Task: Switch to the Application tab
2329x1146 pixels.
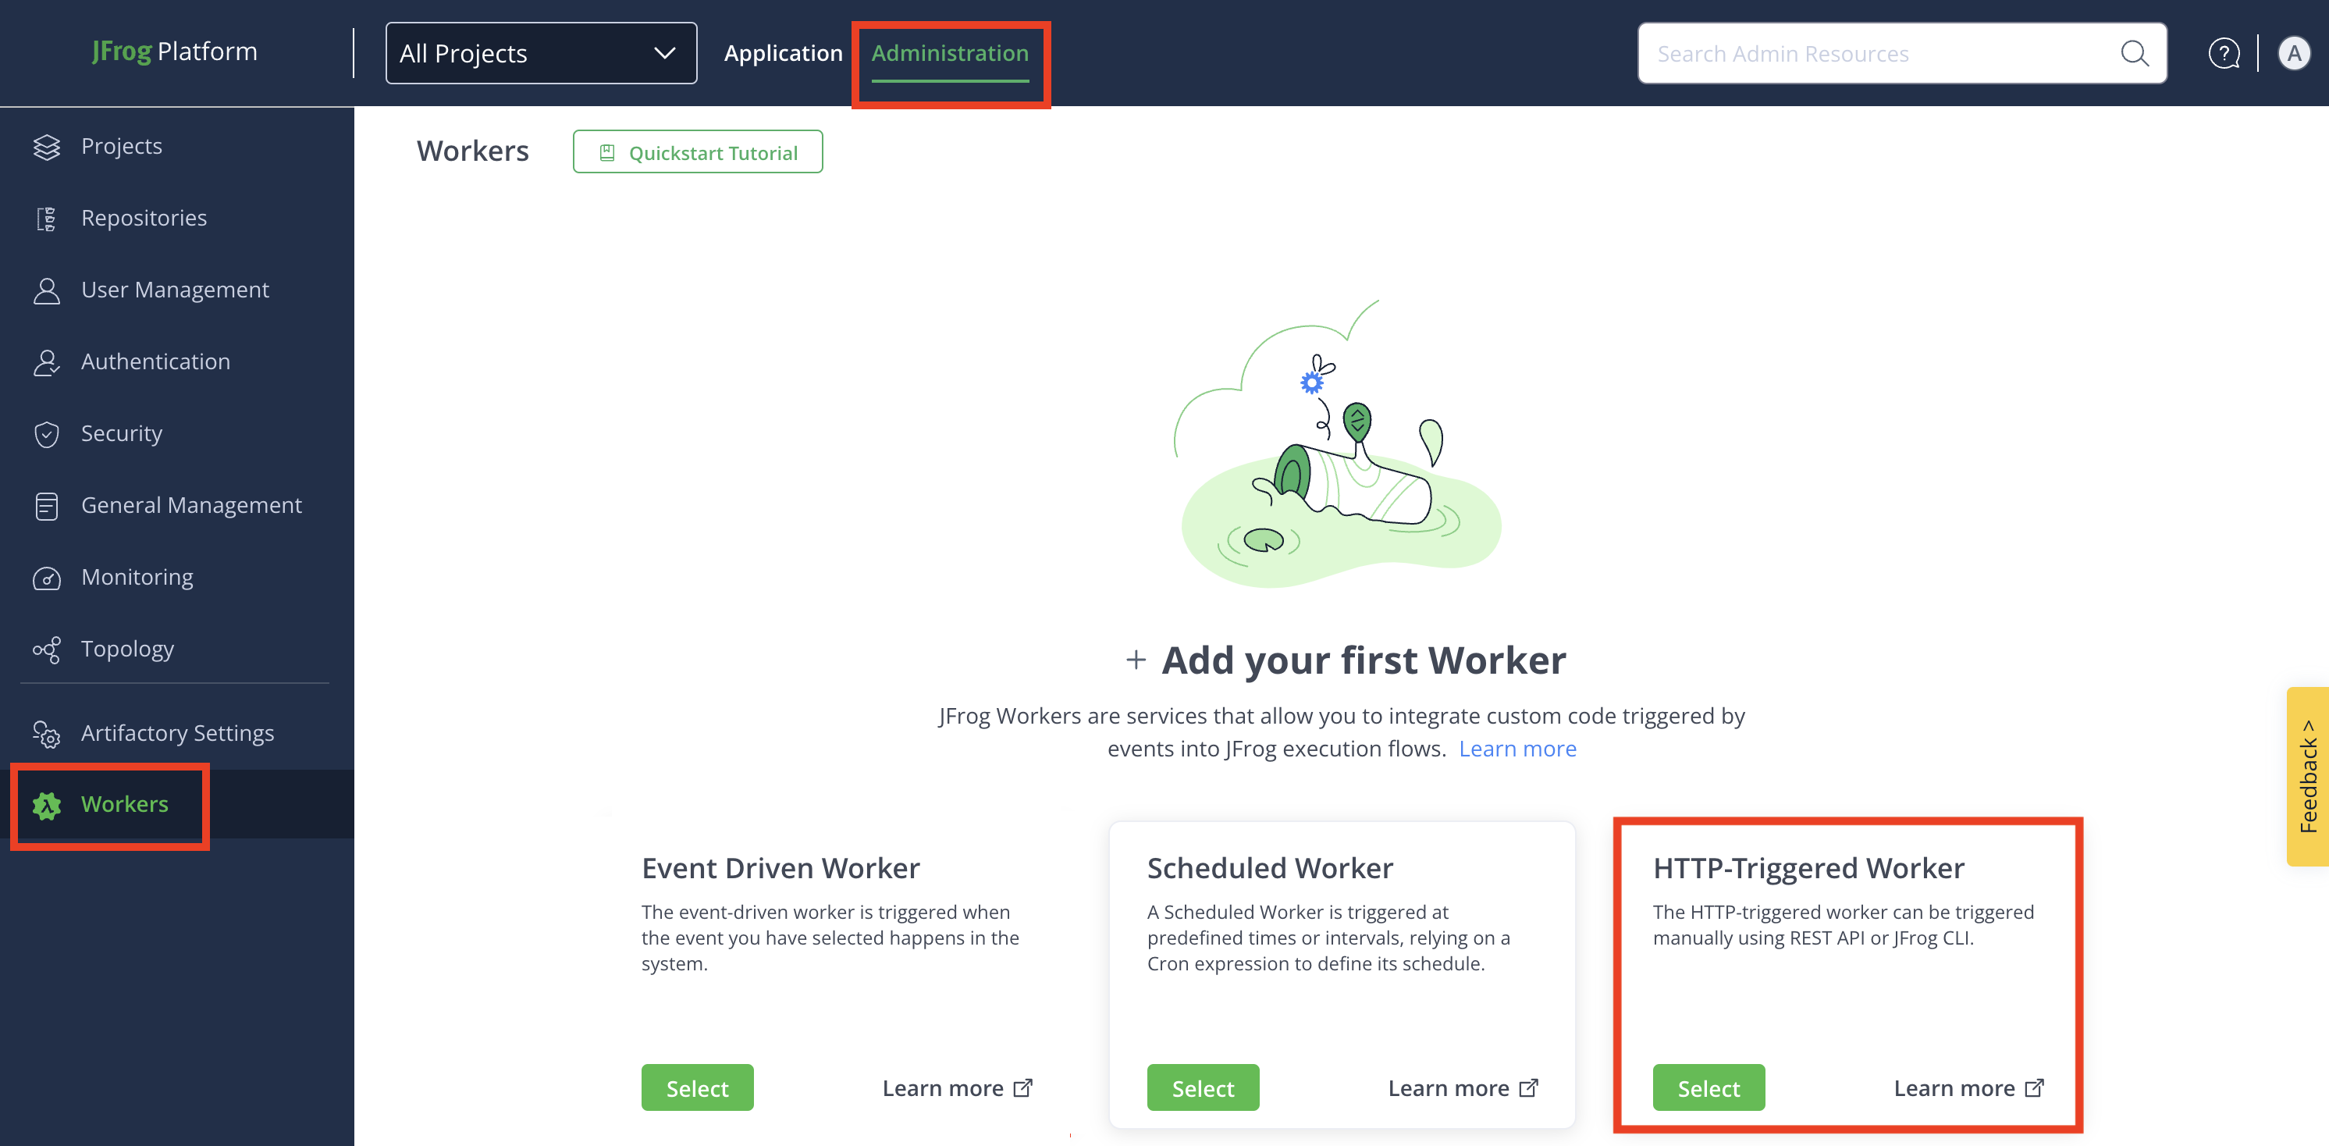Action: click(x=783, y=52)
